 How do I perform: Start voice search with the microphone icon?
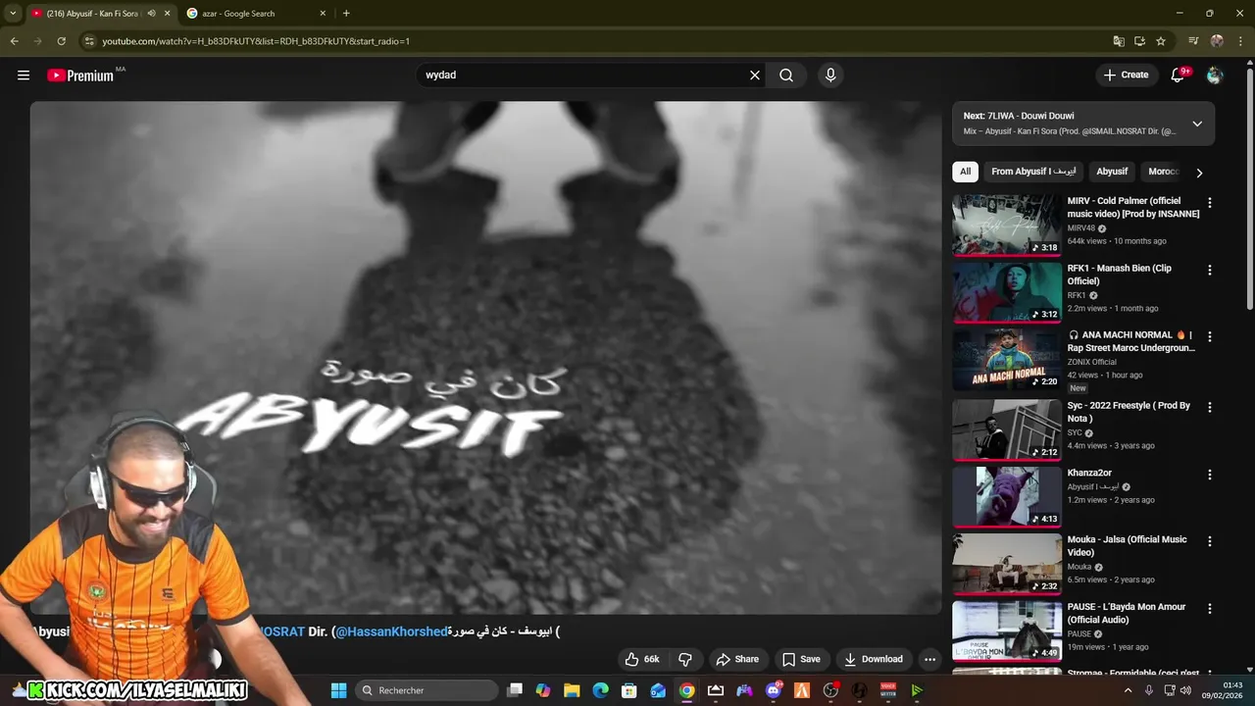(x=830, y=75)
